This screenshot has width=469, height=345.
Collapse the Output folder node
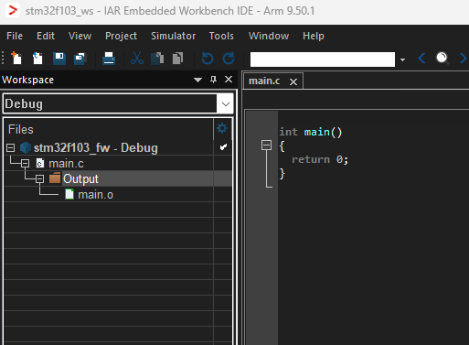coord(40,178)
